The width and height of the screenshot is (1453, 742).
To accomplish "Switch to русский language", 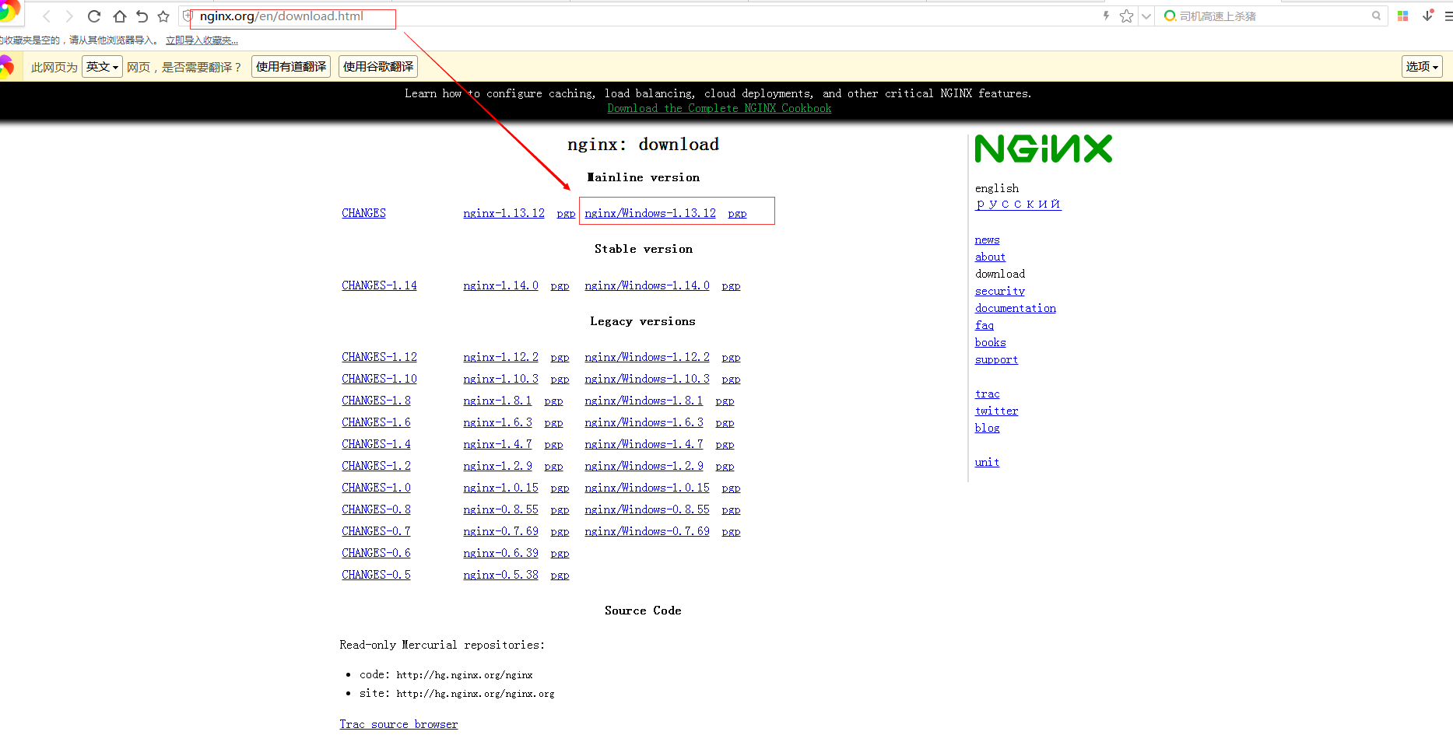I will point(1018,204).
